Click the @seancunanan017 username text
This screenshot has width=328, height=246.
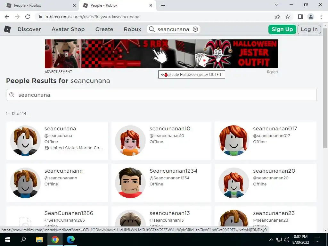[x=272, y=136]
